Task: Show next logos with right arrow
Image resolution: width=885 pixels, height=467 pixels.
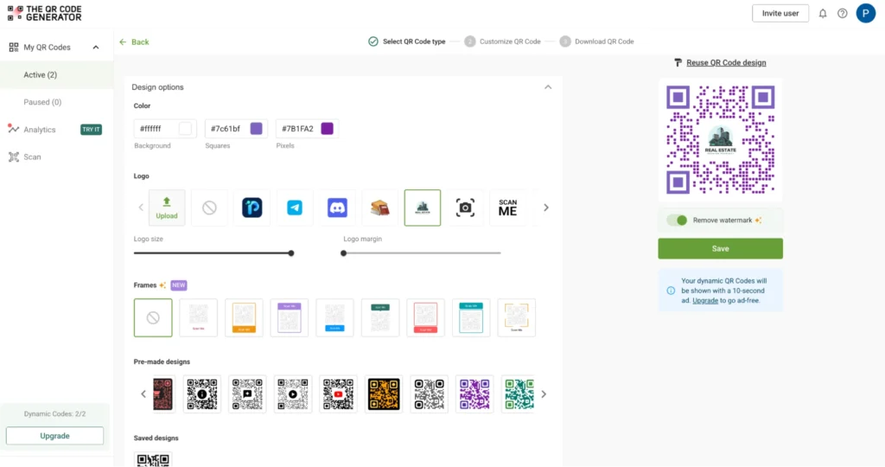Action: pyautogui.click(x=546, y=208)
